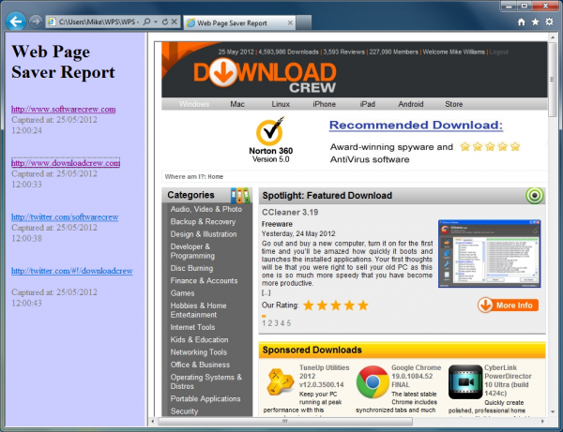Viewport: 563px width, 432px height.
Task: Click the vertical scrollbar down arrow
Action: click(553, 412)
